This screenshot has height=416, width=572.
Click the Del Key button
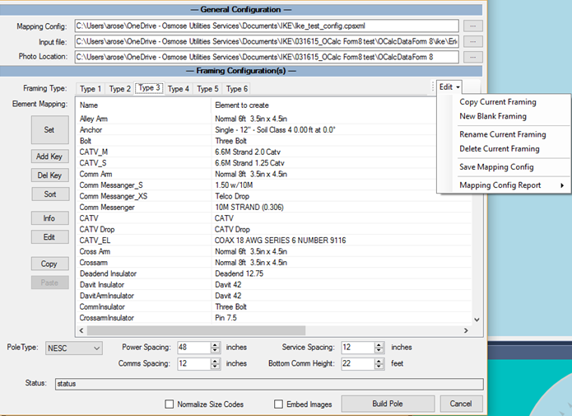pyautogui.click(x=49, y=175)
